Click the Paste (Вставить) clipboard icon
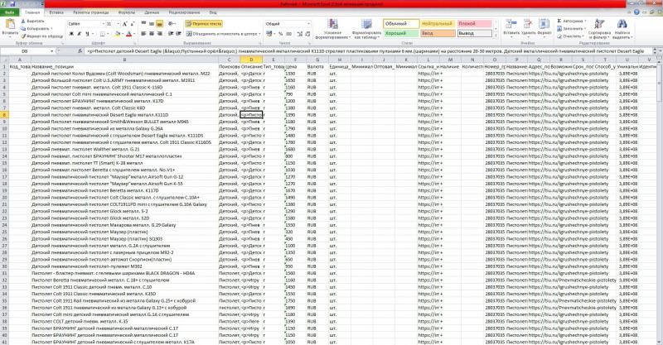 pos(10,25)
